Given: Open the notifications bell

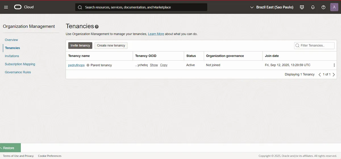Looking at the screenshot, I should [313, 7].
